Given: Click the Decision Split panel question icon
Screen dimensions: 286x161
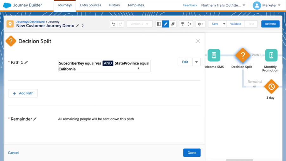Looking at the screenshot, I should point(11,41).
